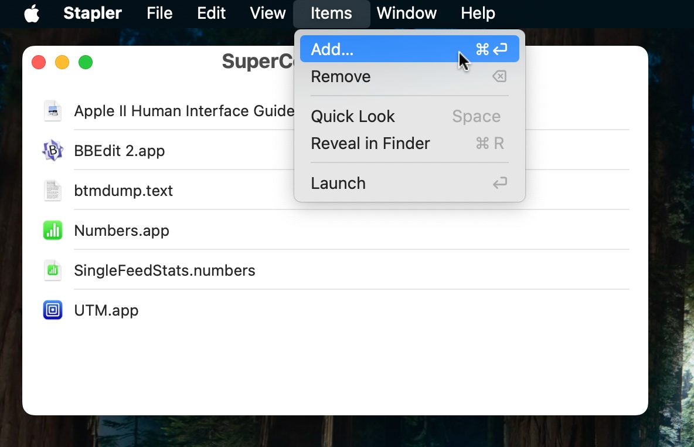Open the Help menu

[x=478, y=13]
